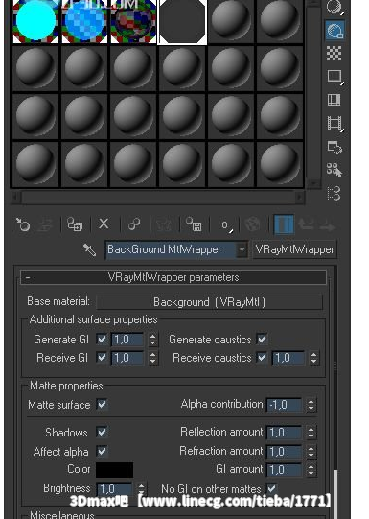The height and width of the screenshot is (519, 369).
Task: Toggle the Backlight icon in side toolbar
Action: (x=334, y=31)
